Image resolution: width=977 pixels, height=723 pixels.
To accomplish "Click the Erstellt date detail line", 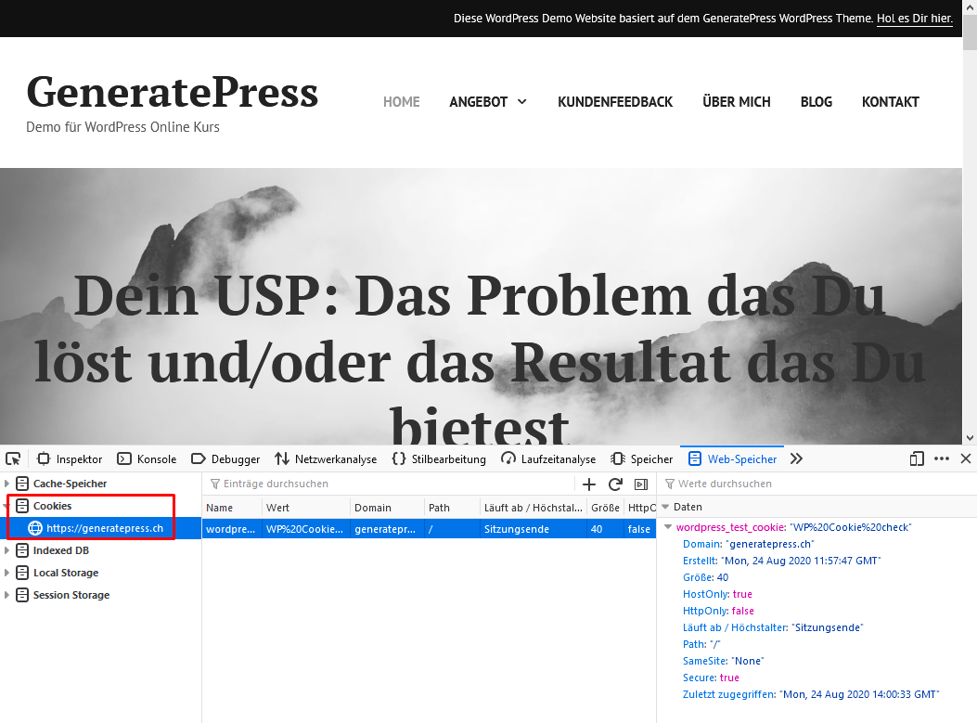I will click(x=782, y=561).
